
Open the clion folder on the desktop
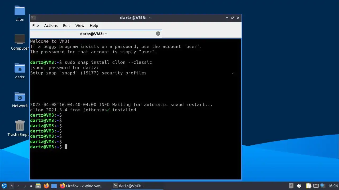[x=20, y=13]
